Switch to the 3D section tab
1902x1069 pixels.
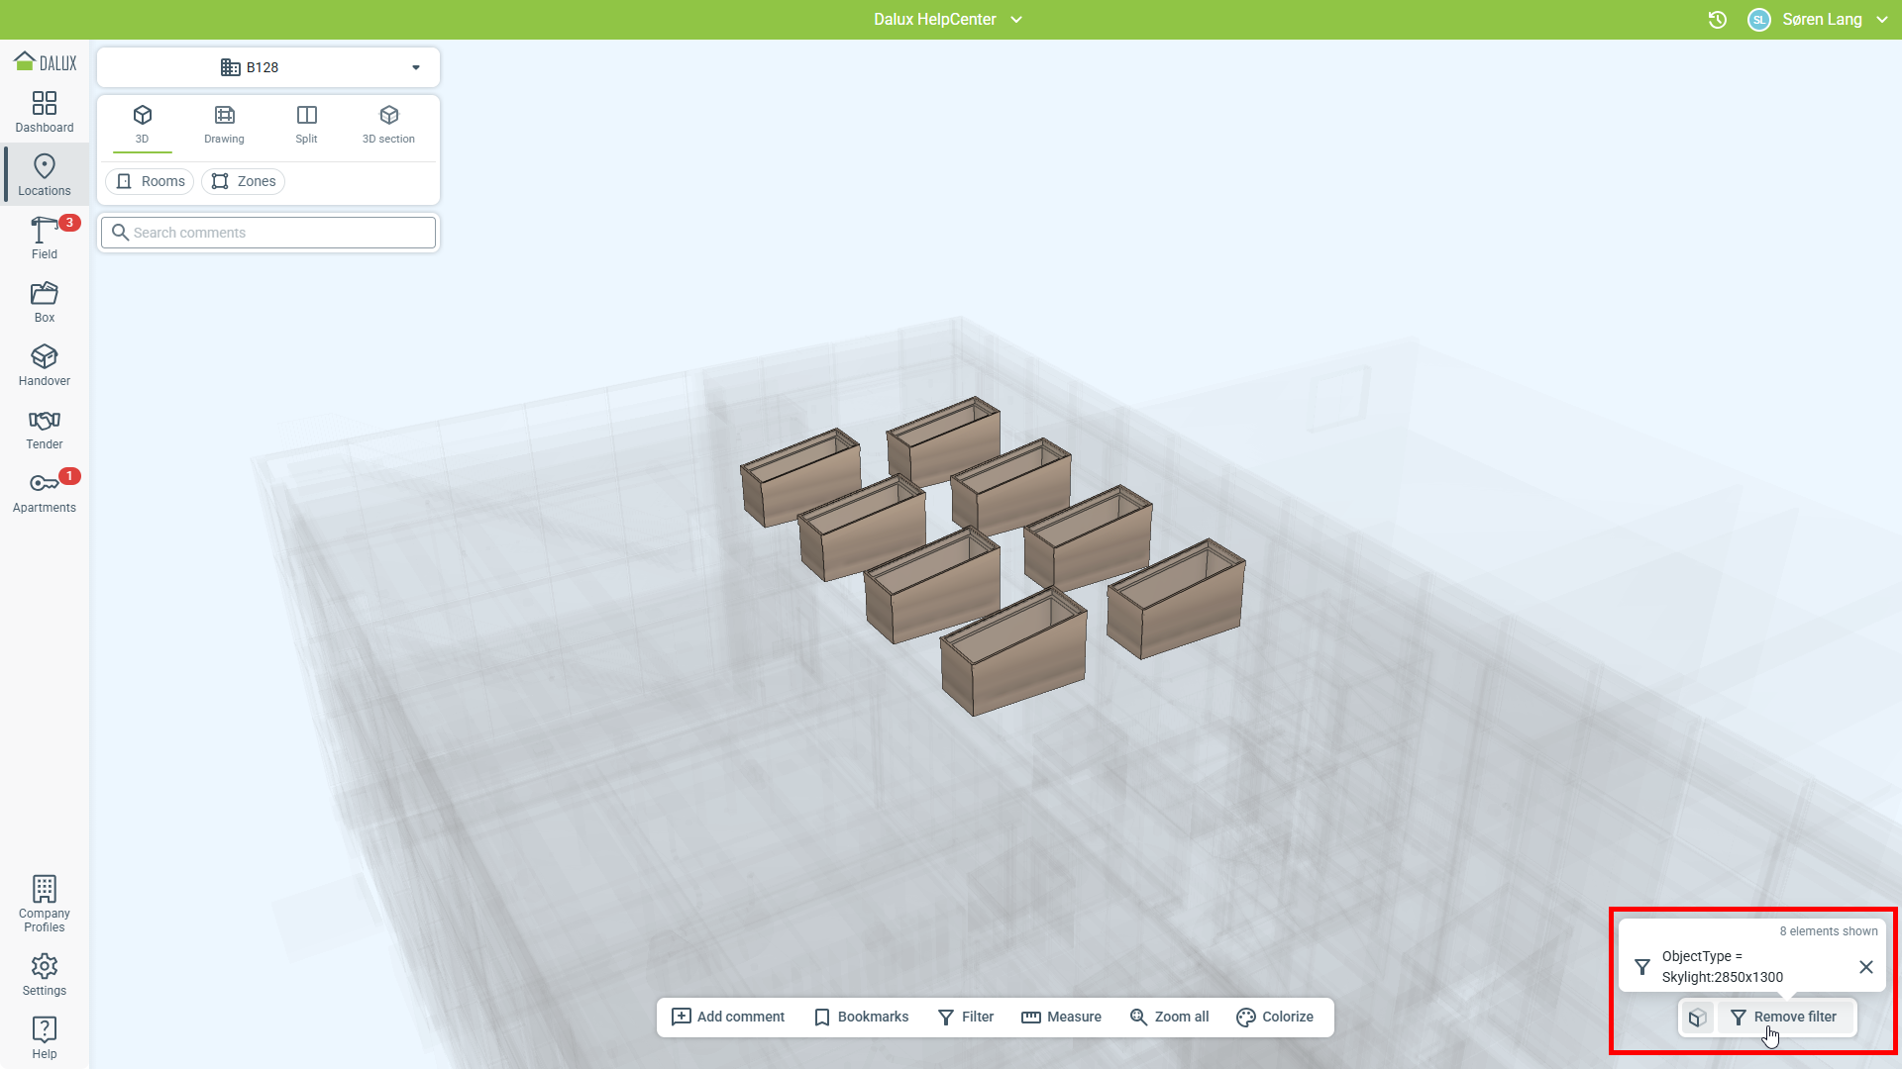coord(388,124)
